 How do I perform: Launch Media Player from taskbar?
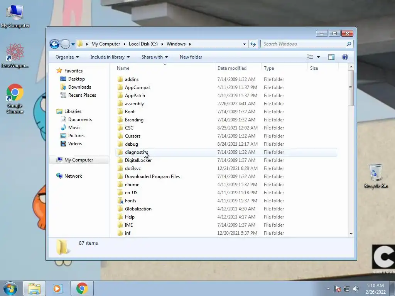57,288
